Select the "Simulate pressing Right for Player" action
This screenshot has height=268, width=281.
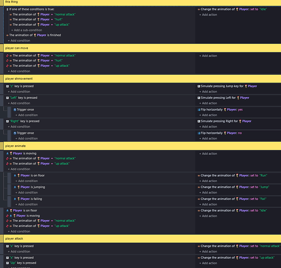click(224, 121)
